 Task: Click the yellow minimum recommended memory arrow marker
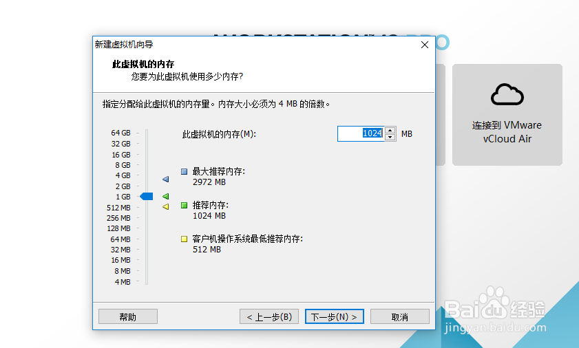(165, 206)
